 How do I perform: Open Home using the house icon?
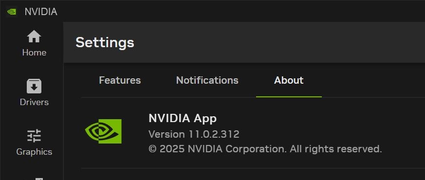[34, 36]
